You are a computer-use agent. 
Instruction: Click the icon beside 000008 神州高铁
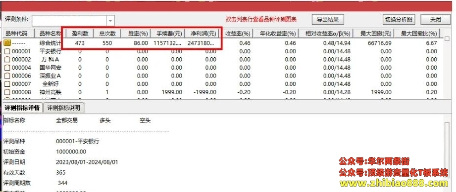(x=7, y=92)
